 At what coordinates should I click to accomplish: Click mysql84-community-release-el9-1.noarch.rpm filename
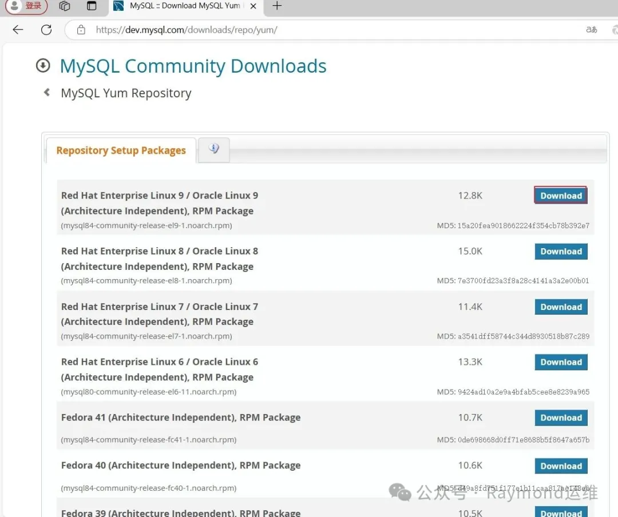[146, 226]
